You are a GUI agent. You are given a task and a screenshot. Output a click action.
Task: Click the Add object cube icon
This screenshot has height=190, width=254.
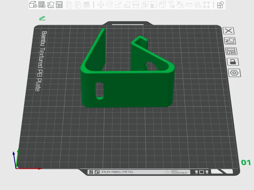(x=33, y=4)
